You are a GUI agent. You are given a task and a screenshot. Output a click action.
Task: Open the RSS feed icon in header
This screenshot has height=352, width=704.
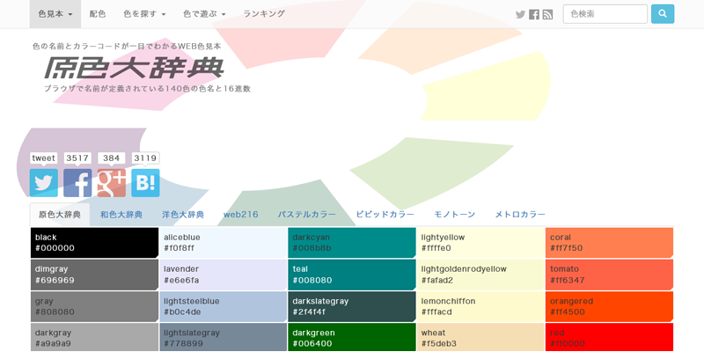(547, 14)
